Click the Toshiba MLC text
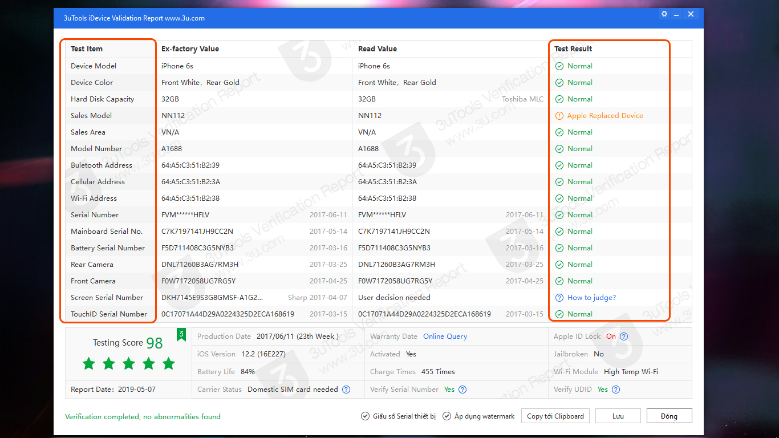This screenshot has height=438, width=779. (522, 99)
